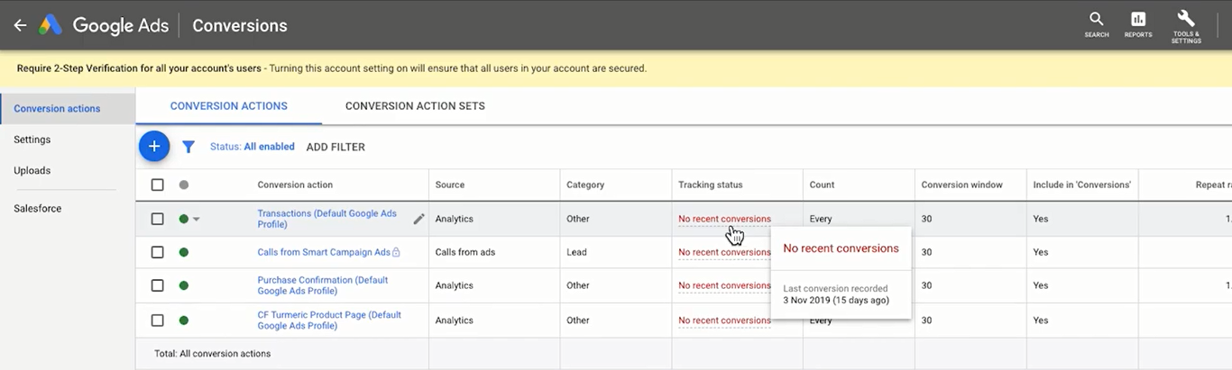Click tooltip date '3 Nov 2019 (15 days ago)'
The image size is (1232, 370).
[836, 300]
